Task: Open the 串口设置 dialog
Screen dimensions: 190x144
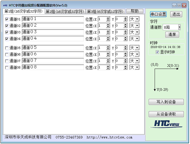Action: pos(158,14)
